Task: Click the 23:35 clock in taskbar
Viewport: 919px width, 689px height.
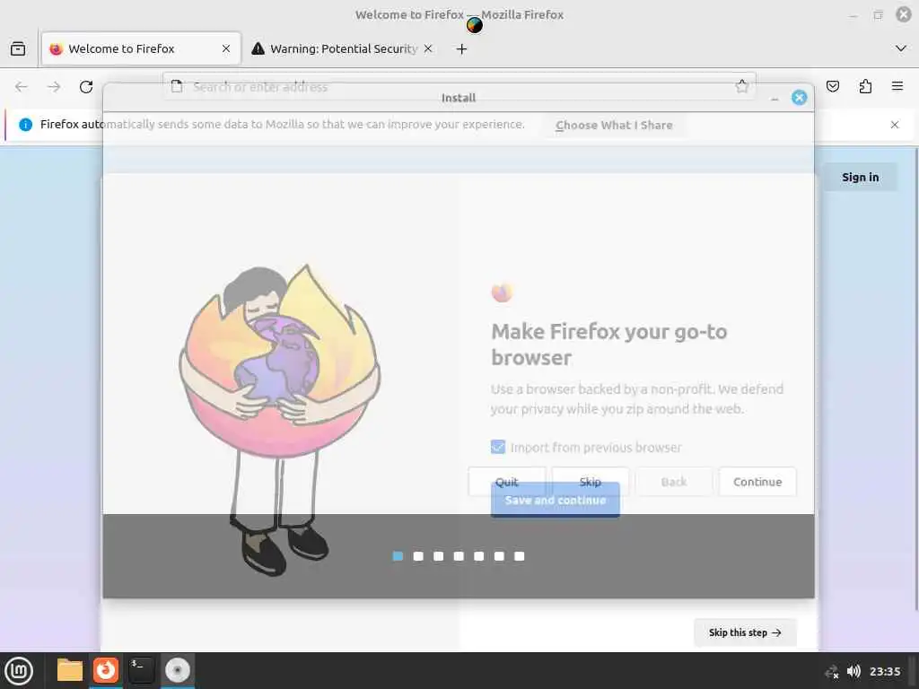Action: [885, 671]
